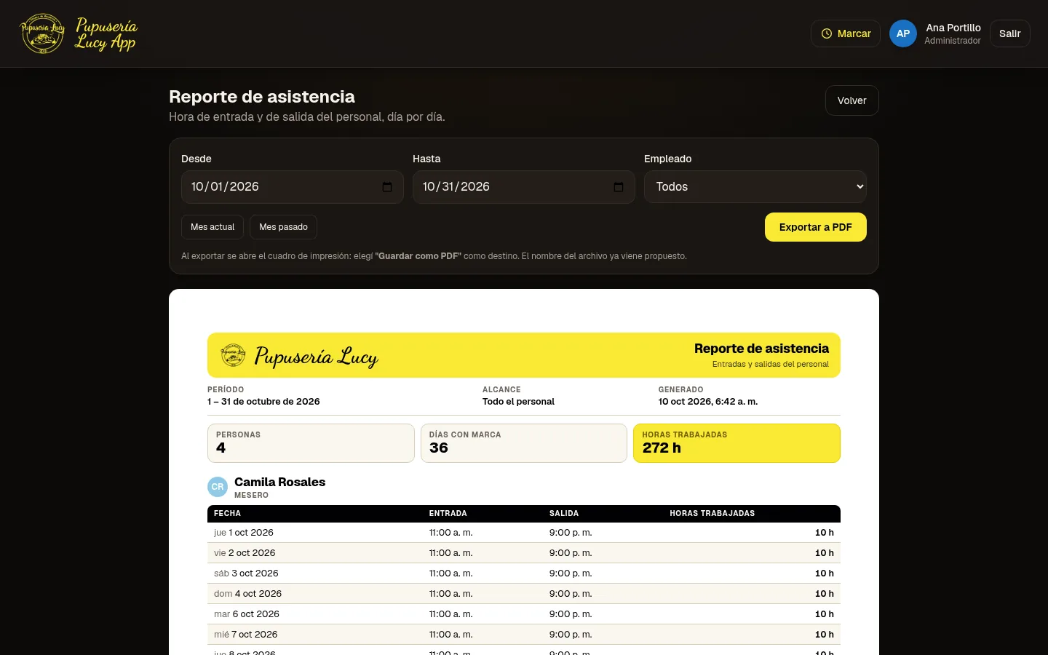Click the DÍAS CON MARCA card showing 36

[x=524, y=443]
